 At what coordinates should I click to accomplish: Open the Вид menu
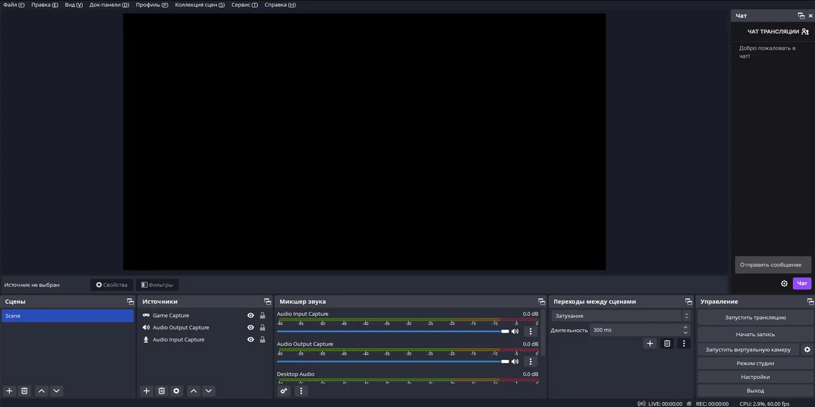[x=74, y=5]
